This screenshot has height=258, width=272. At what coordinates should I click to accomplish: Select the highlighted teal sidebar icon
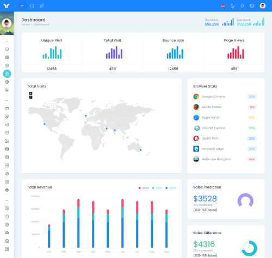7,74
